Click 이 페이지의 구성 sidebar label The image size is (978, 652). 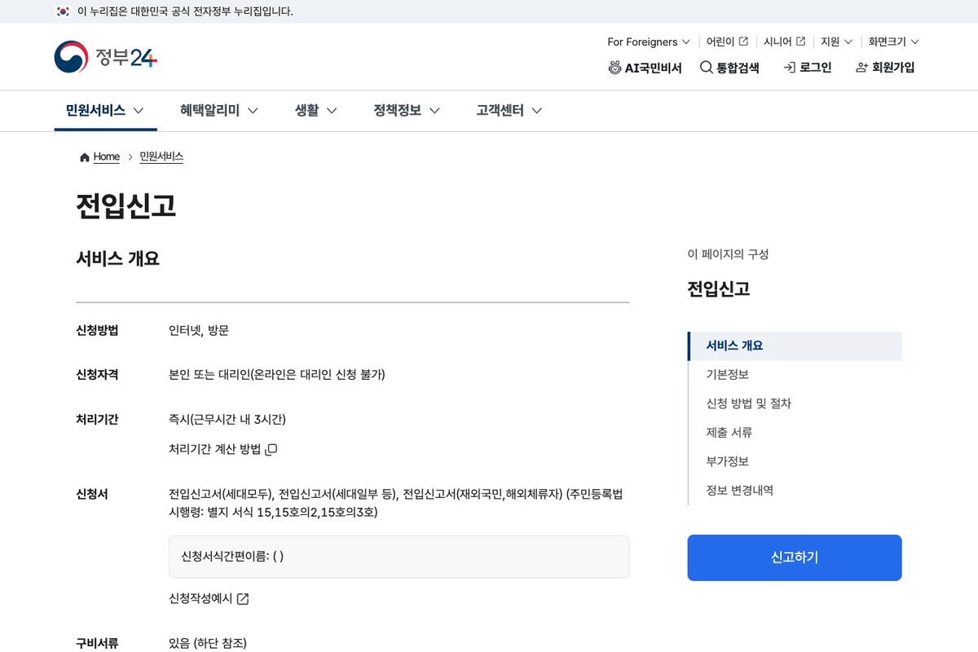coord(728,254)
